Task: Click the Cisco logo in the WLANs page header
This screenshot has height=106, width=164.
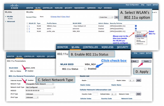Action: (14, 6)
